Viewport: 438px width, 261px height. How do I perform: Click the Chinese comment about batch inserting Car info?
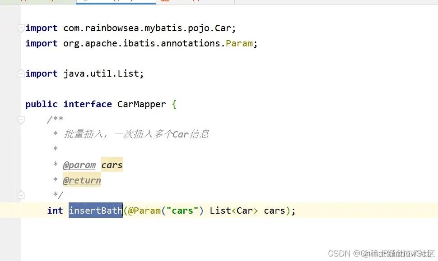(x=136, y=134)
